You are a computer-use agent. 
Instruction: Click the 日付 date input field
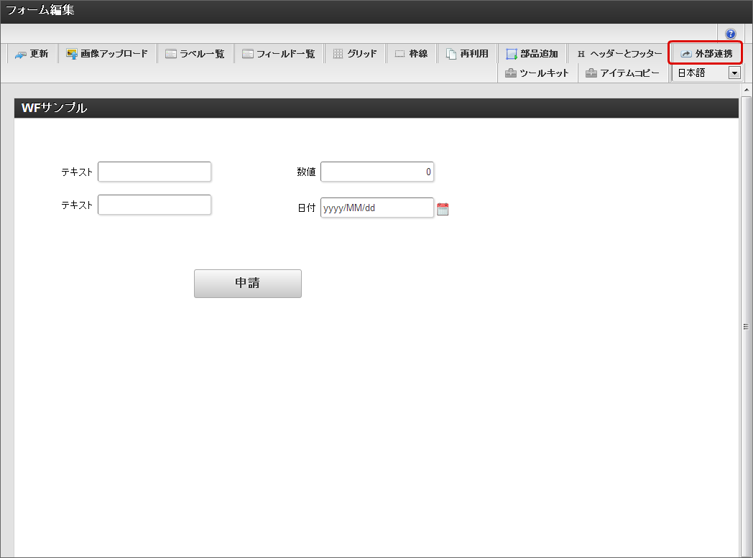pyautogui.click(x=377, y=208)
